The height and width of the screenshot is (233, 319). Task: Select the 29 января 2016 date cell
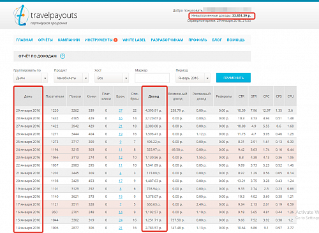tap(28, 110)
